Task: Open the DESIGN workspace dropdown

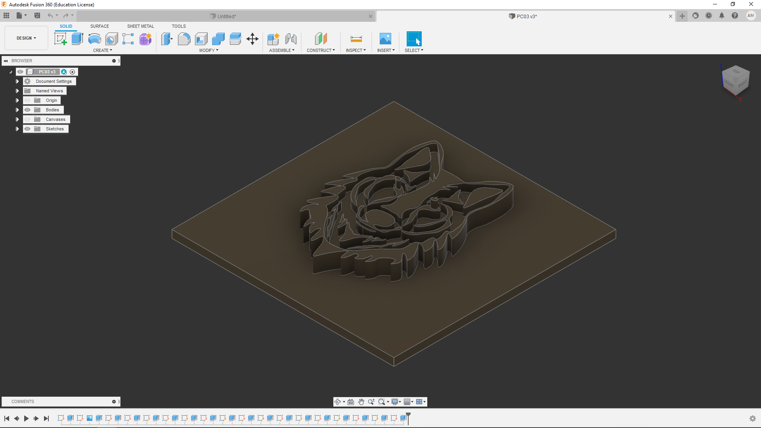Action: [x=26, y=38]
